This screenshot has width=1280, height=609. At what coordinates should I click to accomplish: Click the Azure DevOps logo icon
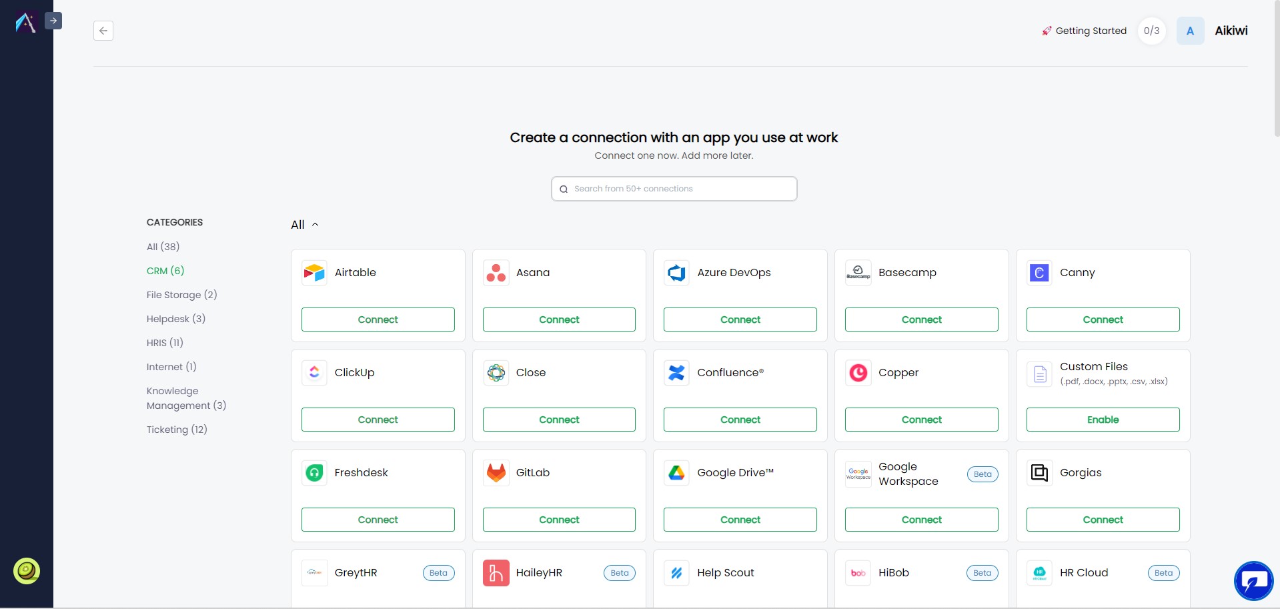pyautogui.click(x=677, y=273)
